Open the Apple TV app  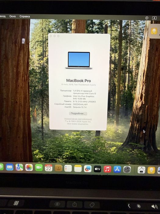(x=98, y=169)
